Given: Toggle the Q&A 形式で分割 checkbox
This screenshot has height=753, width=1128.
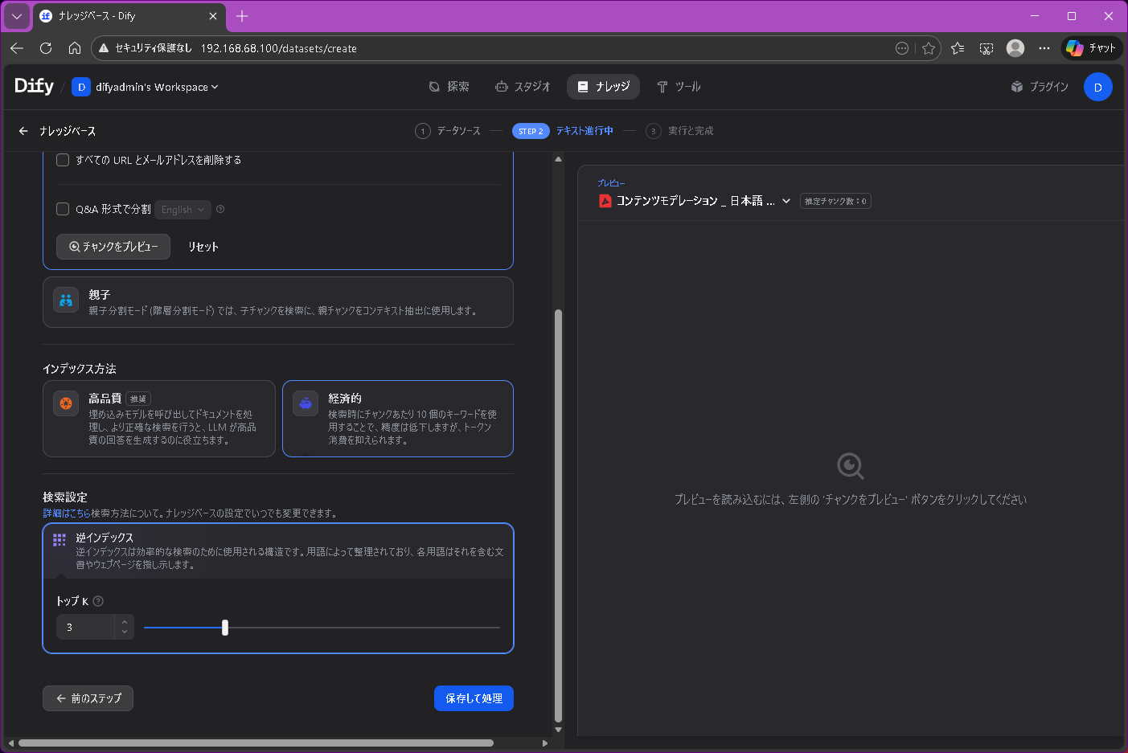Looking at the screenshot, I should [62, 209].
